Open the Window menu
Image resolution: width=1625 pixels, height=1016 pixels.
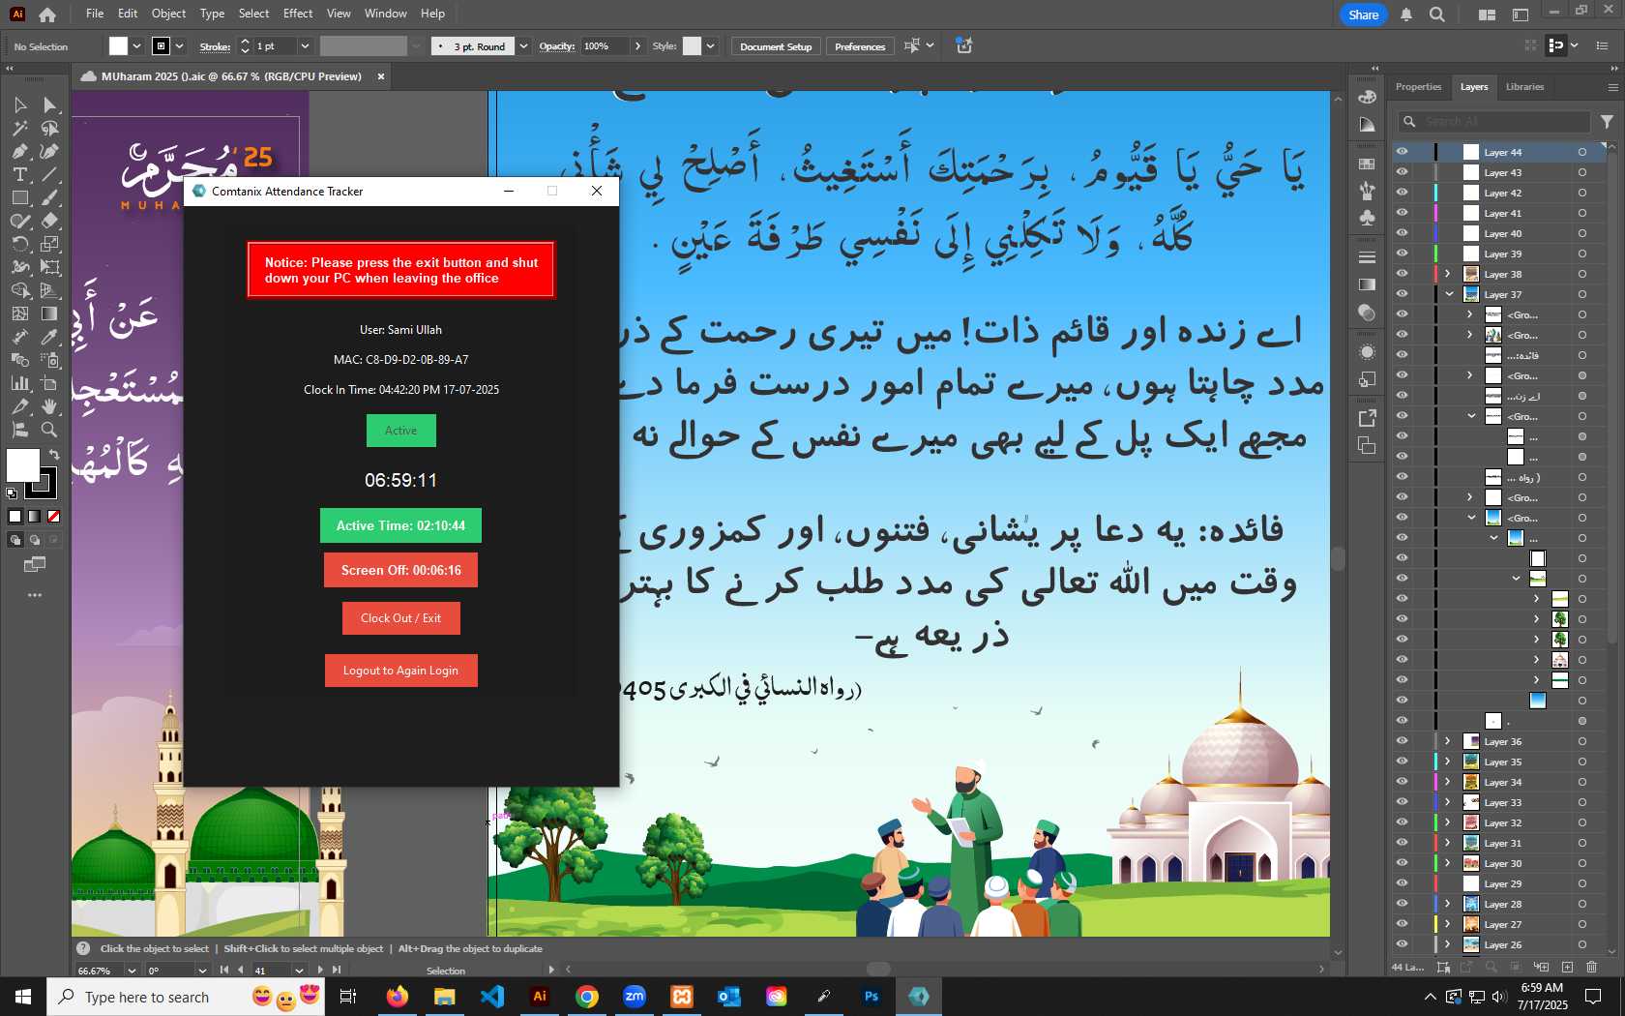(x=386, y=14)
